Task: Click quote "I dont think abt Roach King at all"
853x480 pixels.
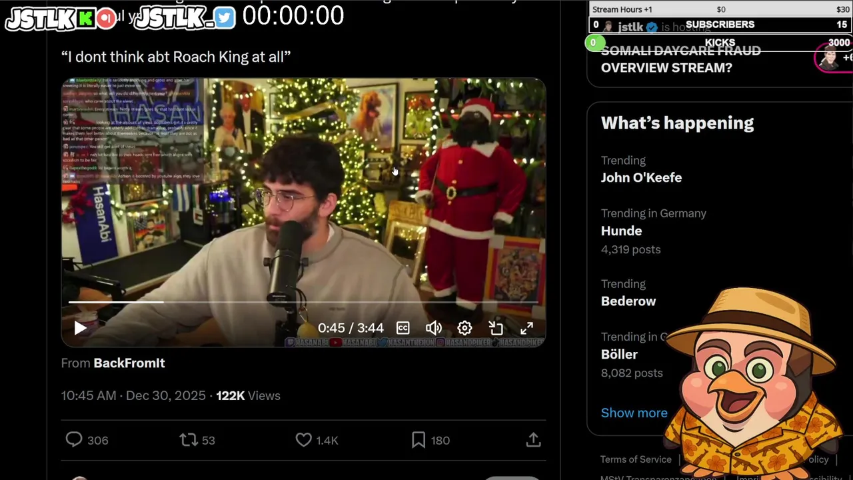Action: 176,57
